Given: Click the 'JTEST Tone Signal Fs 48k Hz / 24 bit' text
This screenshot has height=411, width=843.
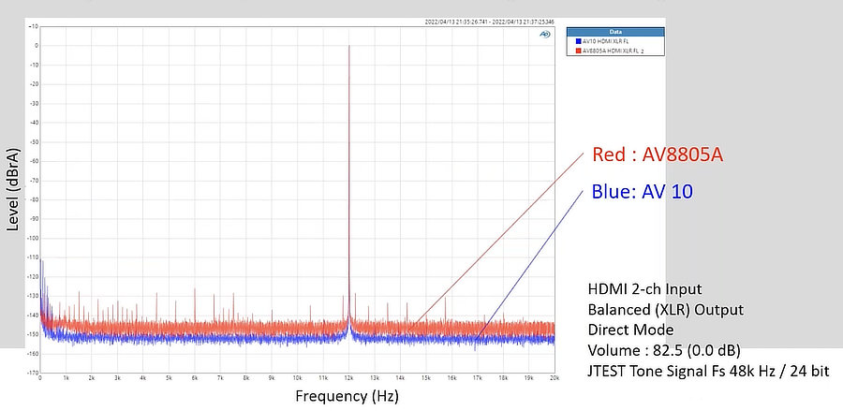Looking at the screenshot, I should click(x=708, y=372).
